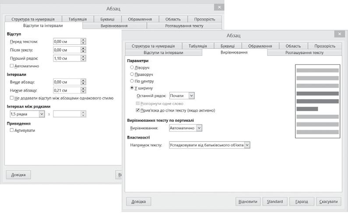This screenshot has height=217, width=348.
Task: Click Довідка button in front Абзац window
Action: tap(139, 202)
